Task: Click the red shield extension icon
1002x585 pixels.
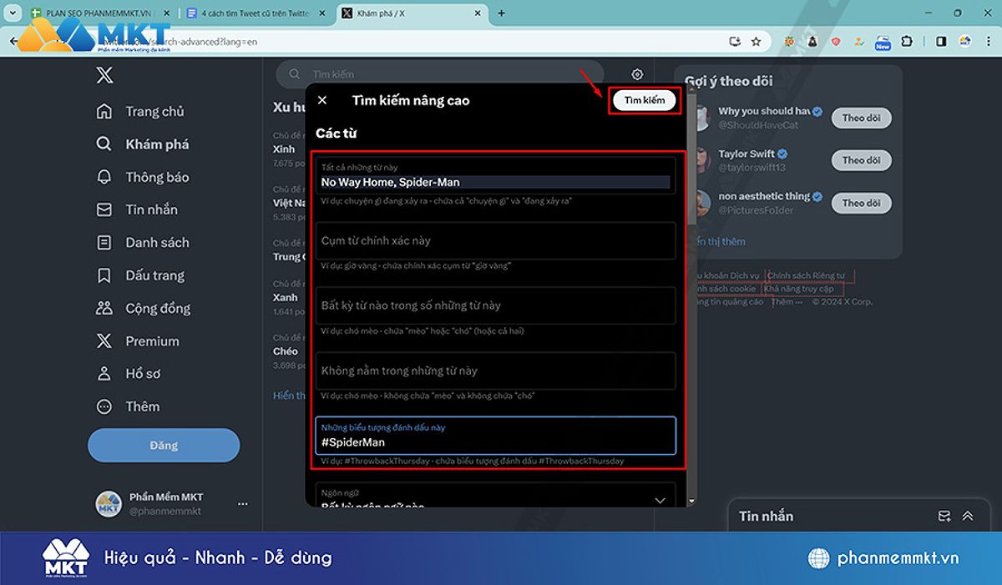Action: [x=836, y=41]
